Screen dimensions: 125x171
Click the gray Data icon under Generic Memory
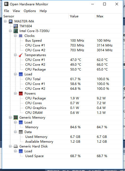(x=21, y=132)
